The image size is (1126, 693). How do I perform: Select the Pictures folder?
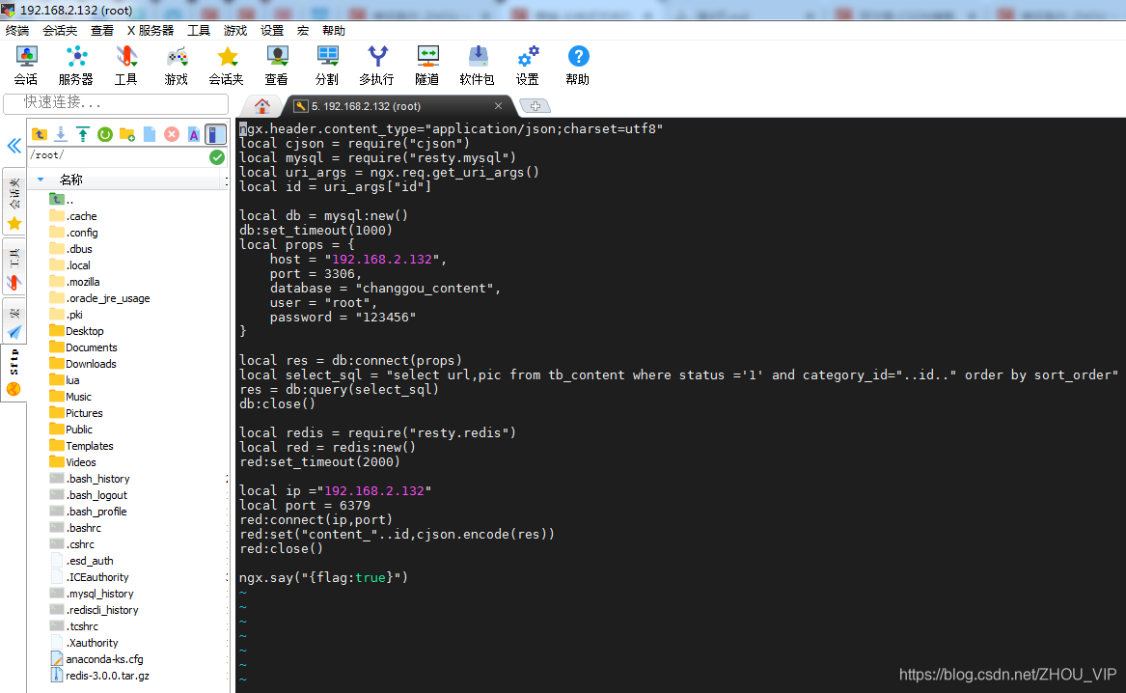point(76,414)
